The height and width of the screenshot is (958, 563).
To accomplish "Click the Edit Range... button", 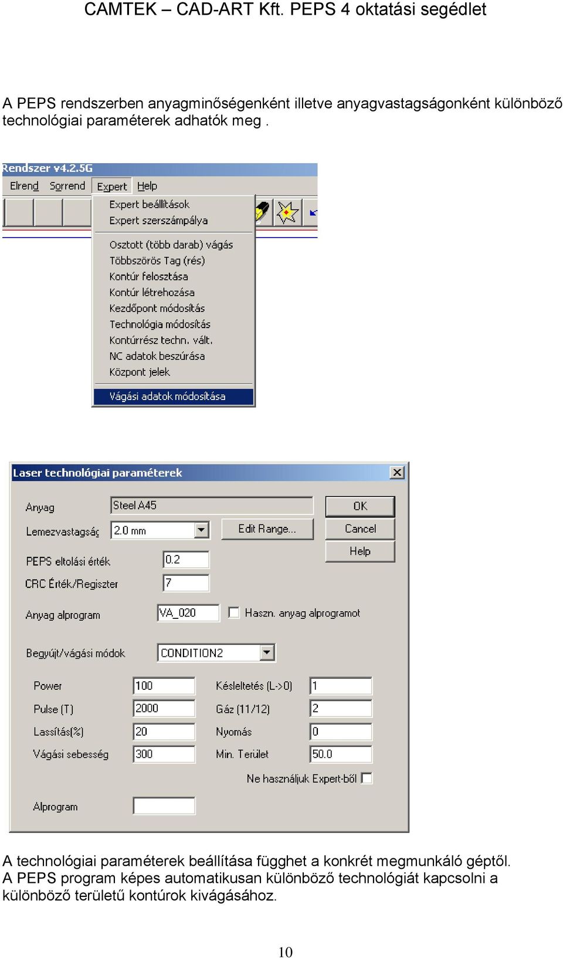I will 267,529.
